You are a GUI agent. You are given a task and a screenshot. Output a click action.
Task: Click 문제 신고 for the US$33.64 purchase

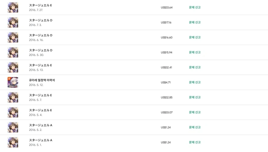click(195, 7)
